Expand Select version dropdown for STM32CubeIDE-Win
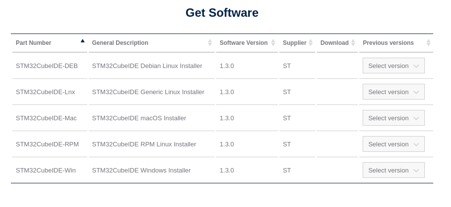451x207 pixels. click(393, 171)
